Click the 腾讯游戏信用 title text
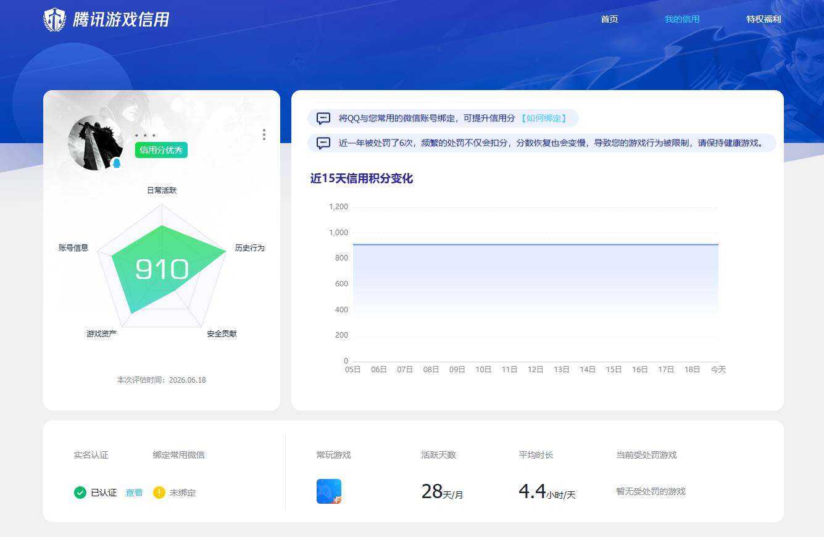824x537 pixels. pyautogui.click(x=121, y=20)
